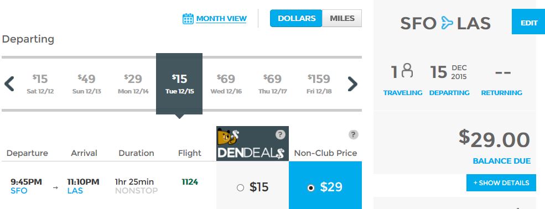The image size is (545, 209).
Task: Select the Wed 12/16 $69 date tab
Action: pyautogui.click(x=226, y=83)
